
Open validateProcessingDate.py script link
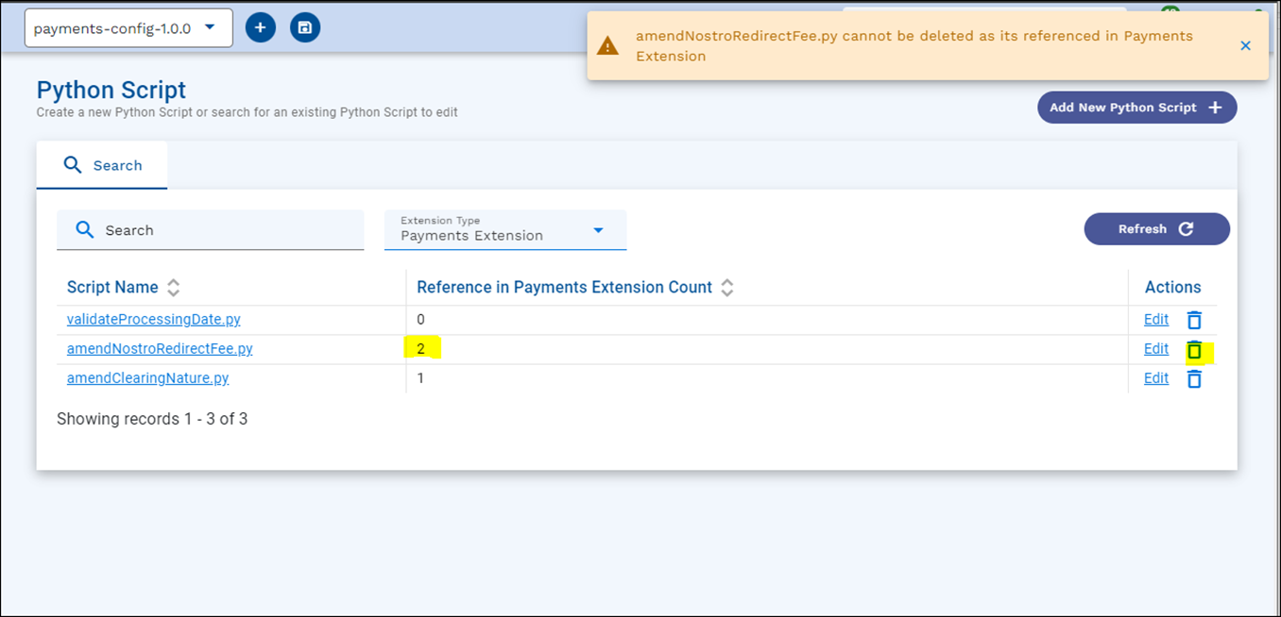click(x=153, y=320)
